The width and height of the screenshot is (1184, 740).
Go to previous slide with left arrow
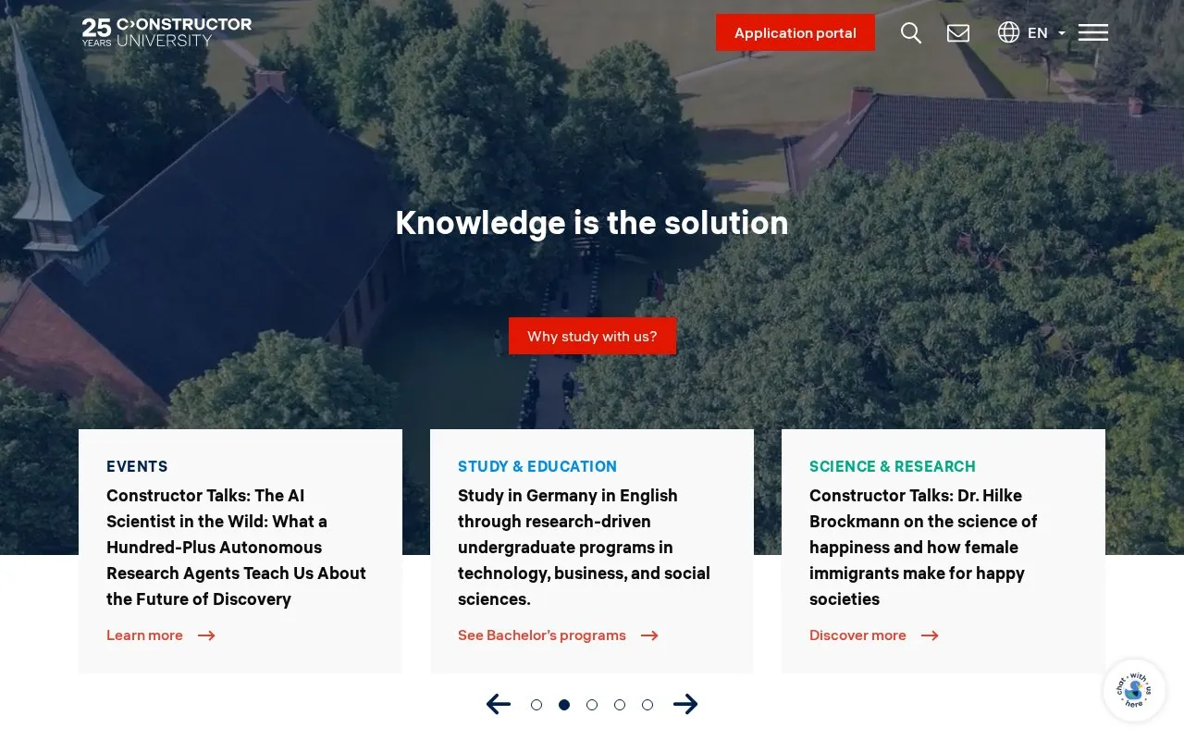(499, 705)
